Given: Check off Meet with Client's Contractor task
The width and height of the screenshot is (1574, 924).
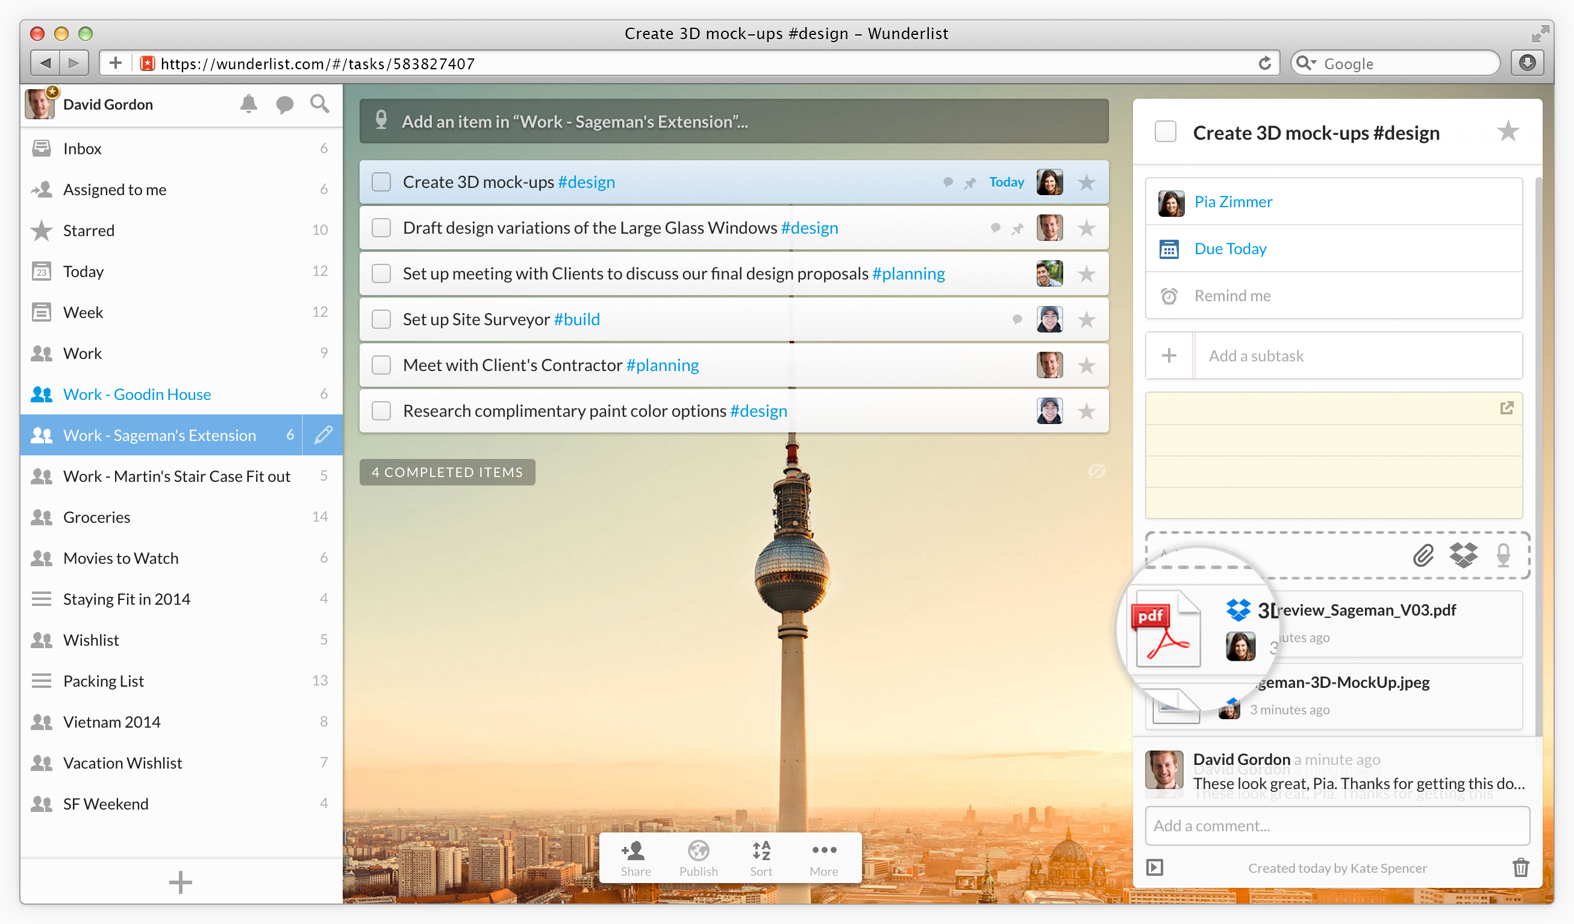Looking at the screenshot, I should click(381, 365).
